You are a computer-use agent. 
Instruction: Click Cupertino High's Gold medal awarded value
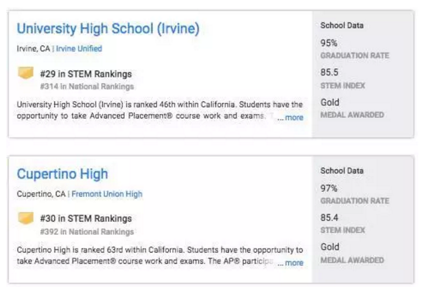[x=330, y=247]
